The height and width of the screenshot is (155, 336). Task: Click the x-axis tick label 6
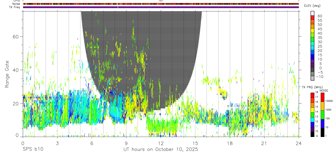[x=92, y=143]
